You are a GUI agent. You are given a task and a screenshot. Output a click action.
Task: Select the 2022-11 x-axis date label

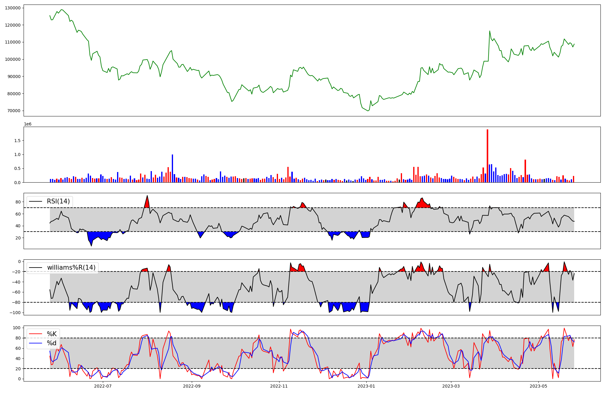point(279,386)
